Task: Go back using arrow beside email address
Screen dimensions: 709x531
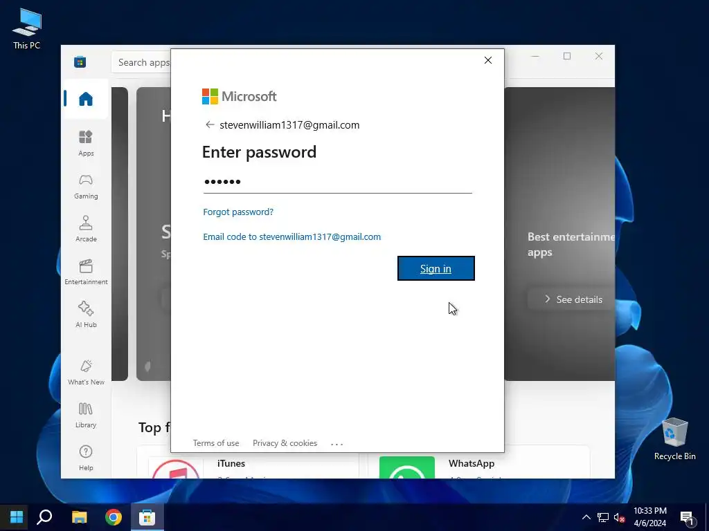Action: coord(209,124)
